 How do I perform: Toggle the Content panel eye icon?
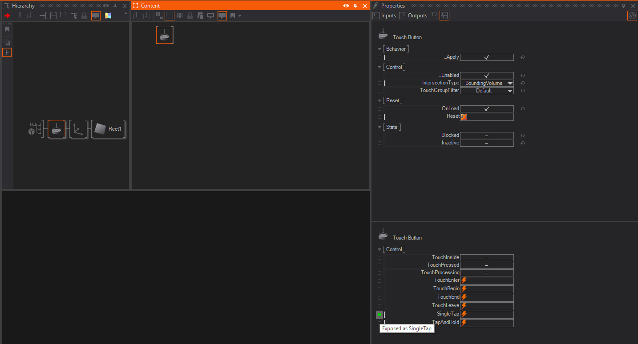tap(346, 6)
